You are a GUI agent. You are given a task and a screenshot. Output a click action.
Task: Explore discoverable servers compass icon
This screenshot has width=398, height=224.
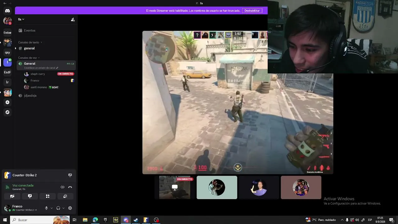coord(7,112)
